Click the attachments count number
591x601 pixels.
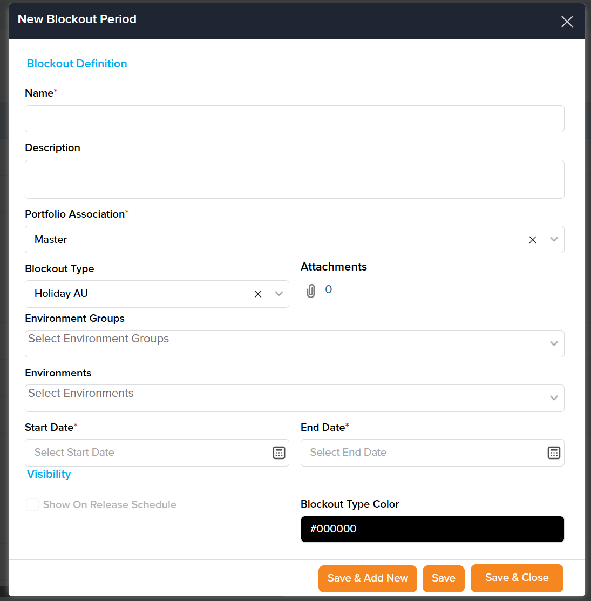(x=328, y=290)
